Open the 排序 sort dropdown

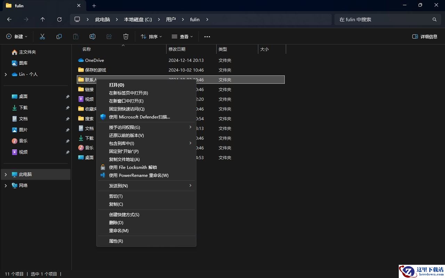(x=151, y=36)
